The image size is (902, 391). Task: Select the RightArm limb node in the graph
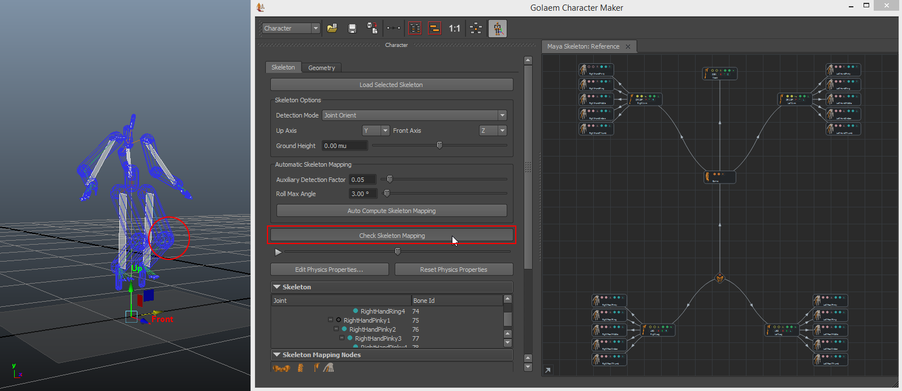tap(645, 99)
